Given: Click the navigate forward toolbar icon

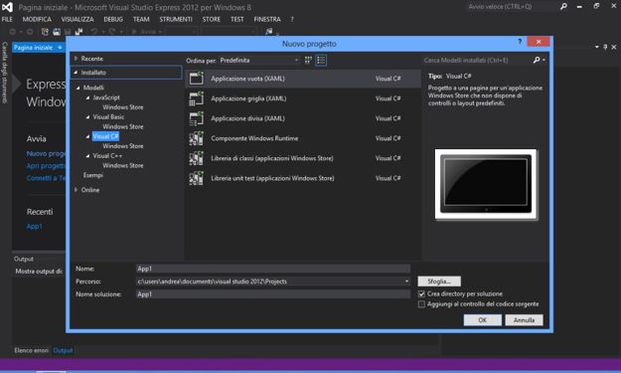Looking at the screenshot, I should coord(30,31).
